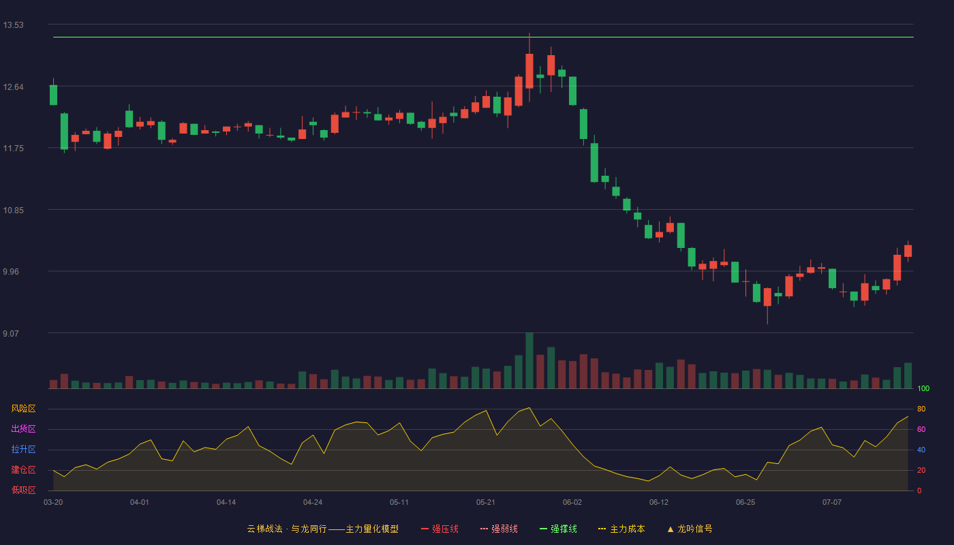Click the 03-20 date label
Screen dimensions: 954x545
(x=53, y=502)
